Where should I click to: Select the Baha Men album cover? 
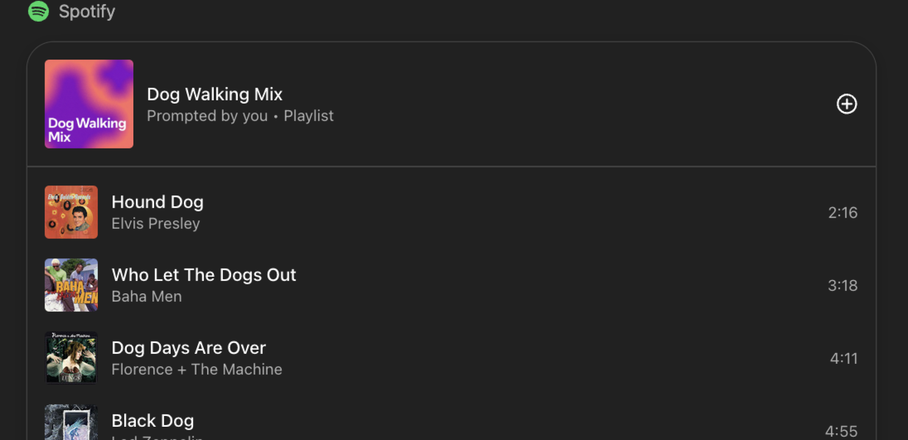(71, 285)
